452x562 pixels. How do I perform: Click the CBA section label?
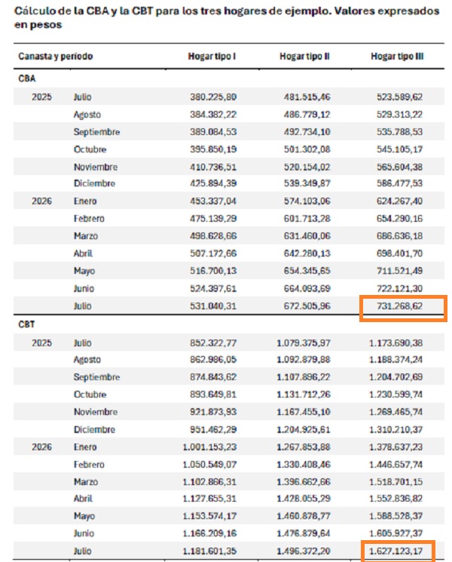tap(27, 78)
